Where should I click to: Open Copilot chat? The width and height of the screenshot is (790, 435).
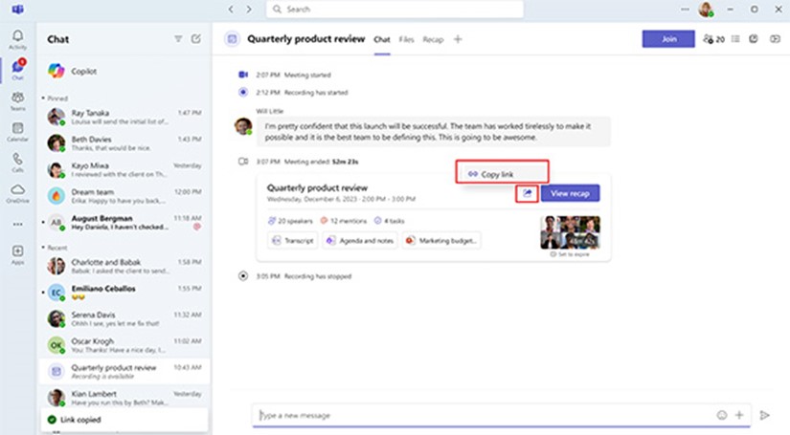pos(124,71)
